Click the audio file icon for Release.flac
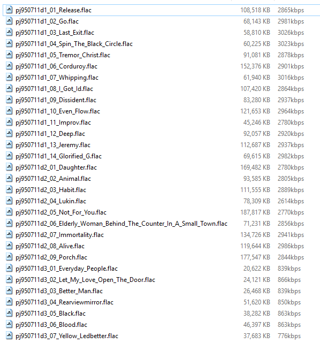 point(9,10)
